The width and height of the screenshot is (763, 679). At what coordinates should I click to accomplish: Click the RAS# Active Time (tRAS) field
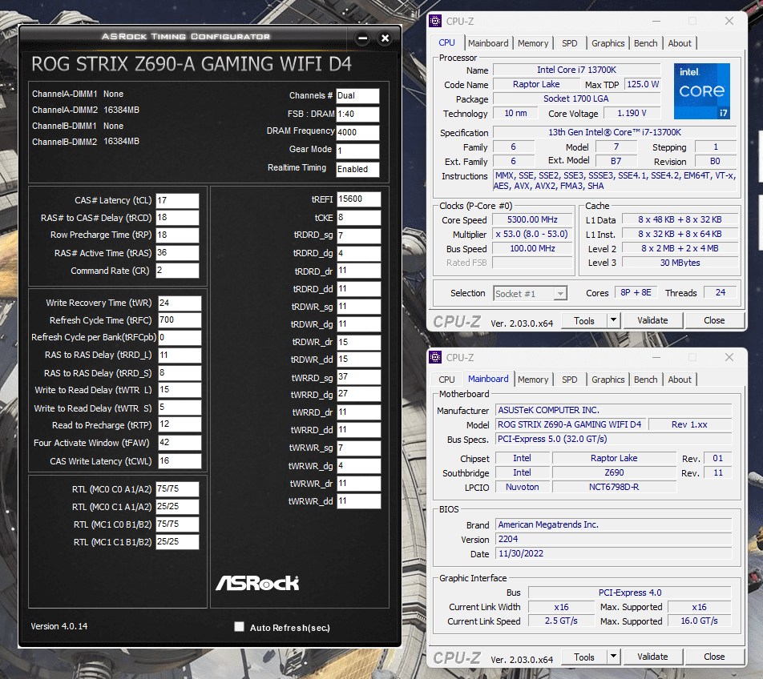click(177, 253)
